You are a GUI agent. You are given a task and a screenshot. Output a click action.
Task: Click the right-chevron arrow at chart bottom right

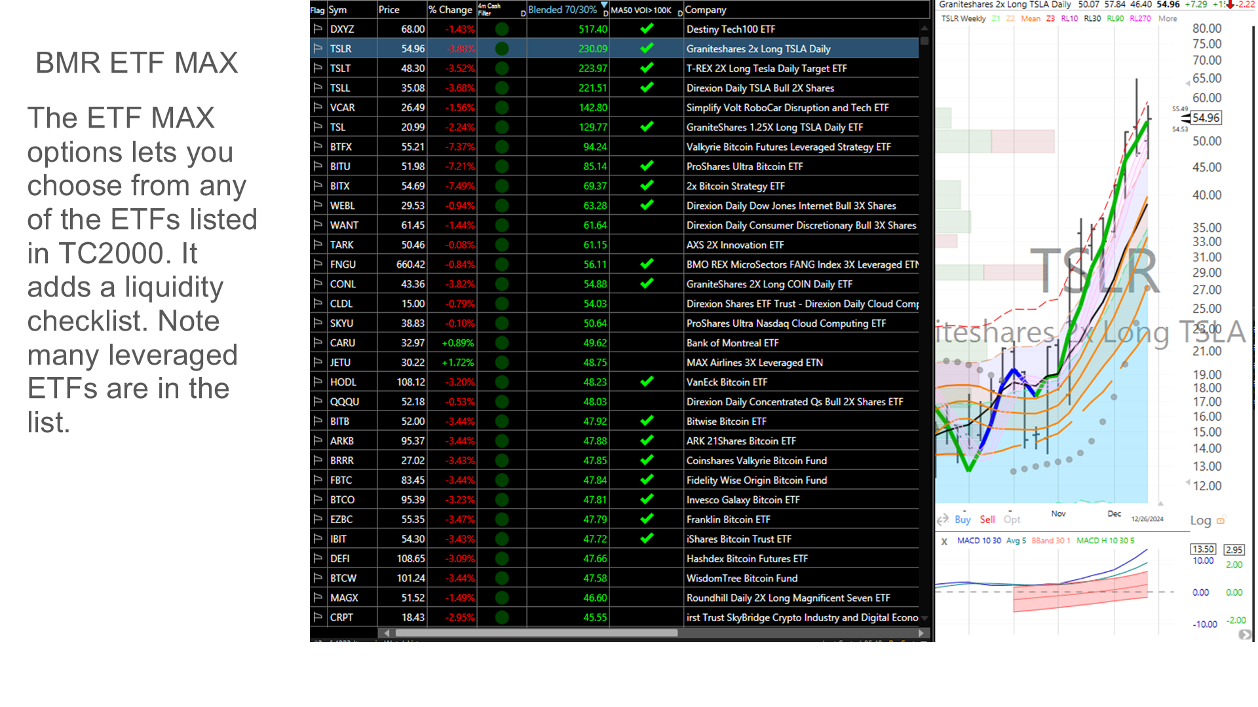point(1244,633)
